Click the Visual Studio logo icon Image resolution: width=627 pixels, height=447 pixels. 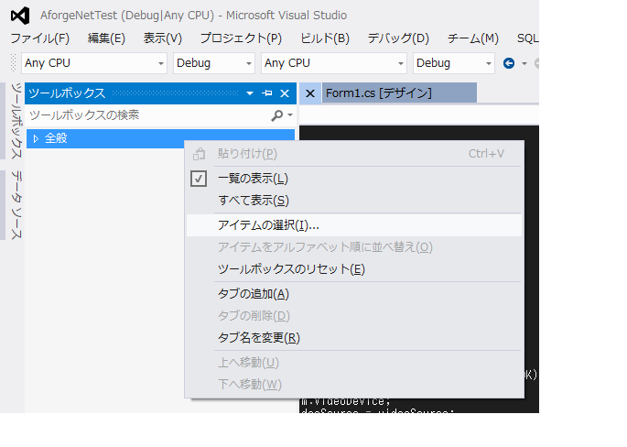pos(20,16)
